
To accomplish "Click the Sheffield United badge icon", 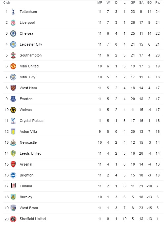I will [x=13, y=219].
